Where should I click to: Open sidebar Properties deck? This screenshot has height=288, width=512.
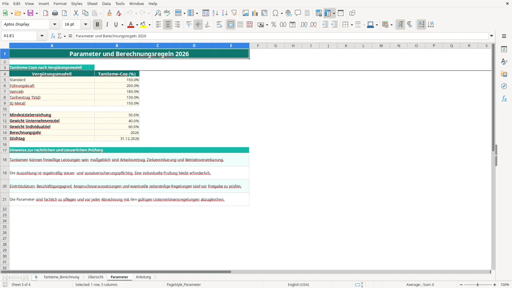pos(504,49)
